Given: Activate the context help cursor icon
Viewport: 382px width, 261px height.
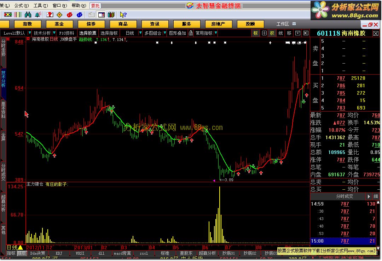Looking at the screenshot, I should point(123,15).
